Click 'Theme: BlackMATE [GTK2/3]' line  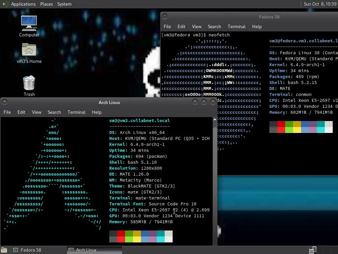(x=142, y=186)
